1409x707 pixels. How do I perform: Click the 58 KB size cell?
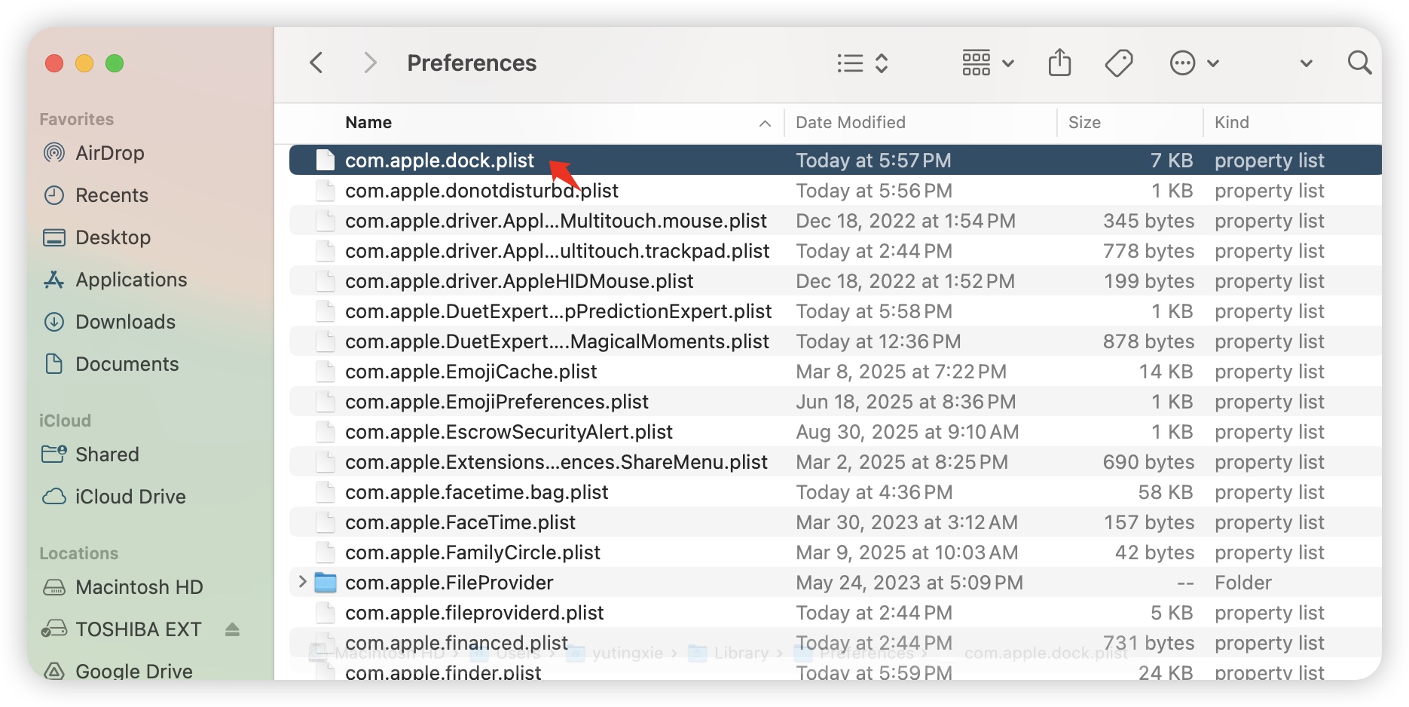coord(1166,492)
